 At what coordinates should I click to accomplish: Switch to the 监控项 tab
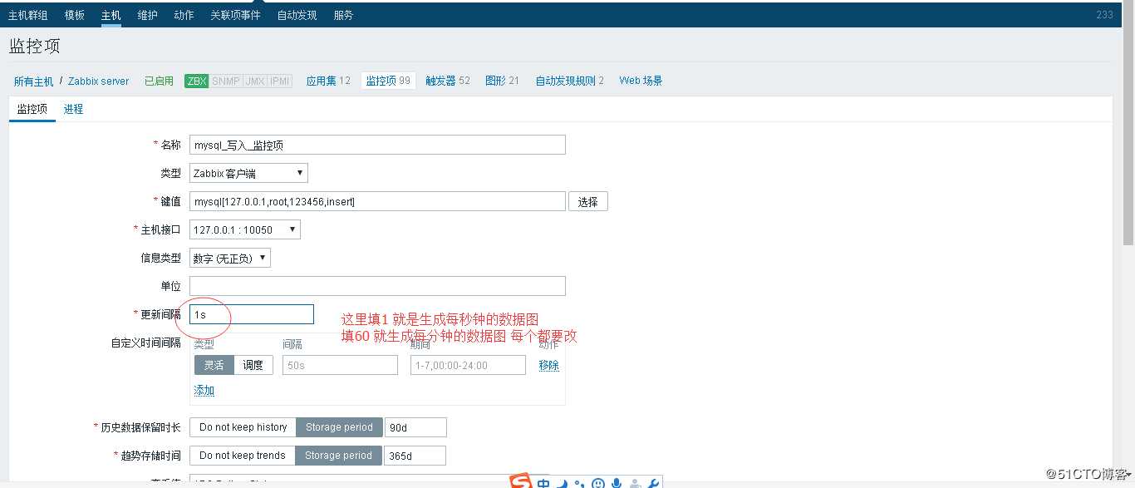32,109
